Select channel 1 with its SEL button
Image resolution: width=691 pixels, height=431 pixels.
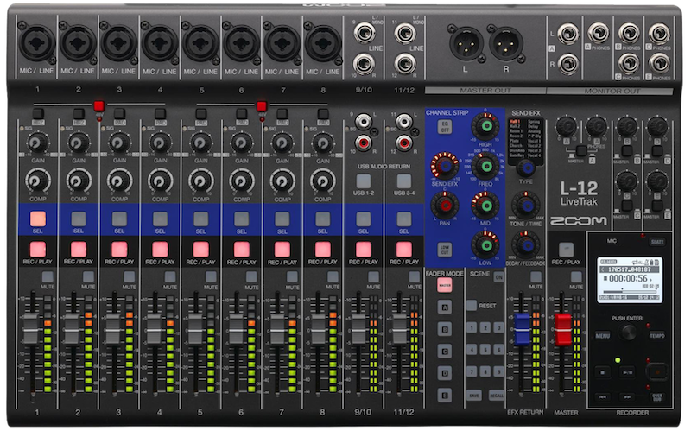(38, 219)
